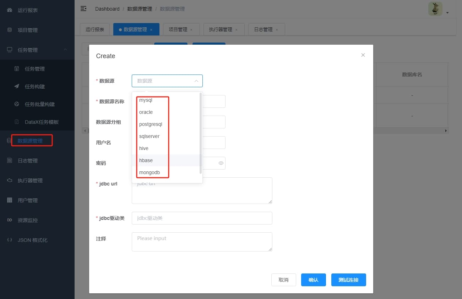Open 用户管理 in the sidebar menu
Image resolution: width=462 pixels, height=299 pixels.
pyautogui.click(x=37, y=200)
